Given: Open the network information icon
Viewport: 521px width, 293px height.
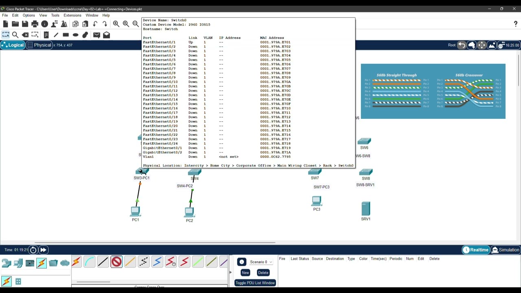Looking at the screenshot, I should (44, 24).
